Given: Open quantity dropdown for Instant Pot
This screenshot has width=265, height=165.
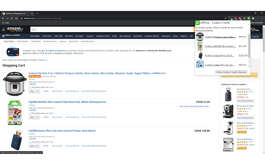Looking at the screenshot, I should point(34,91).
